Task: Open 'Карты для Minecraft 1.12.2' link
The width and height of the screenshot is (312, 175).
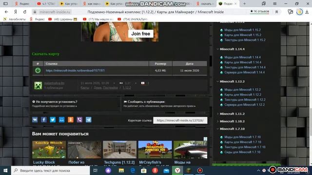Action: [x=243, y=95]
